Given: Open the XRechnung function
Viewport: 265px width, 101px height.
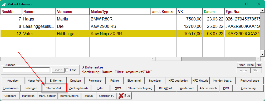Looking at the screenshot, I should point(248,88).
